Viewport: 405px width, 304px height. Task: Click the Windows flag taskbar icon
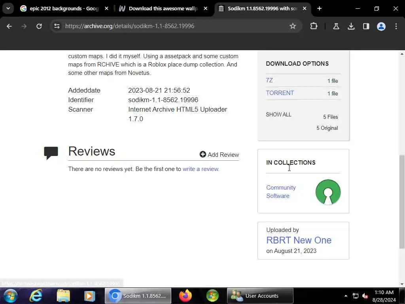coord(212,296)
